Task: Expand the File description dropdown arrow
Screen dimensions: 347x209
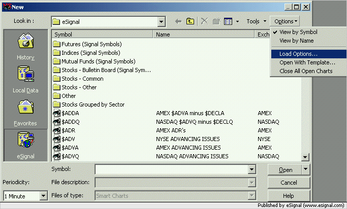Action: (x=251, y=183)
